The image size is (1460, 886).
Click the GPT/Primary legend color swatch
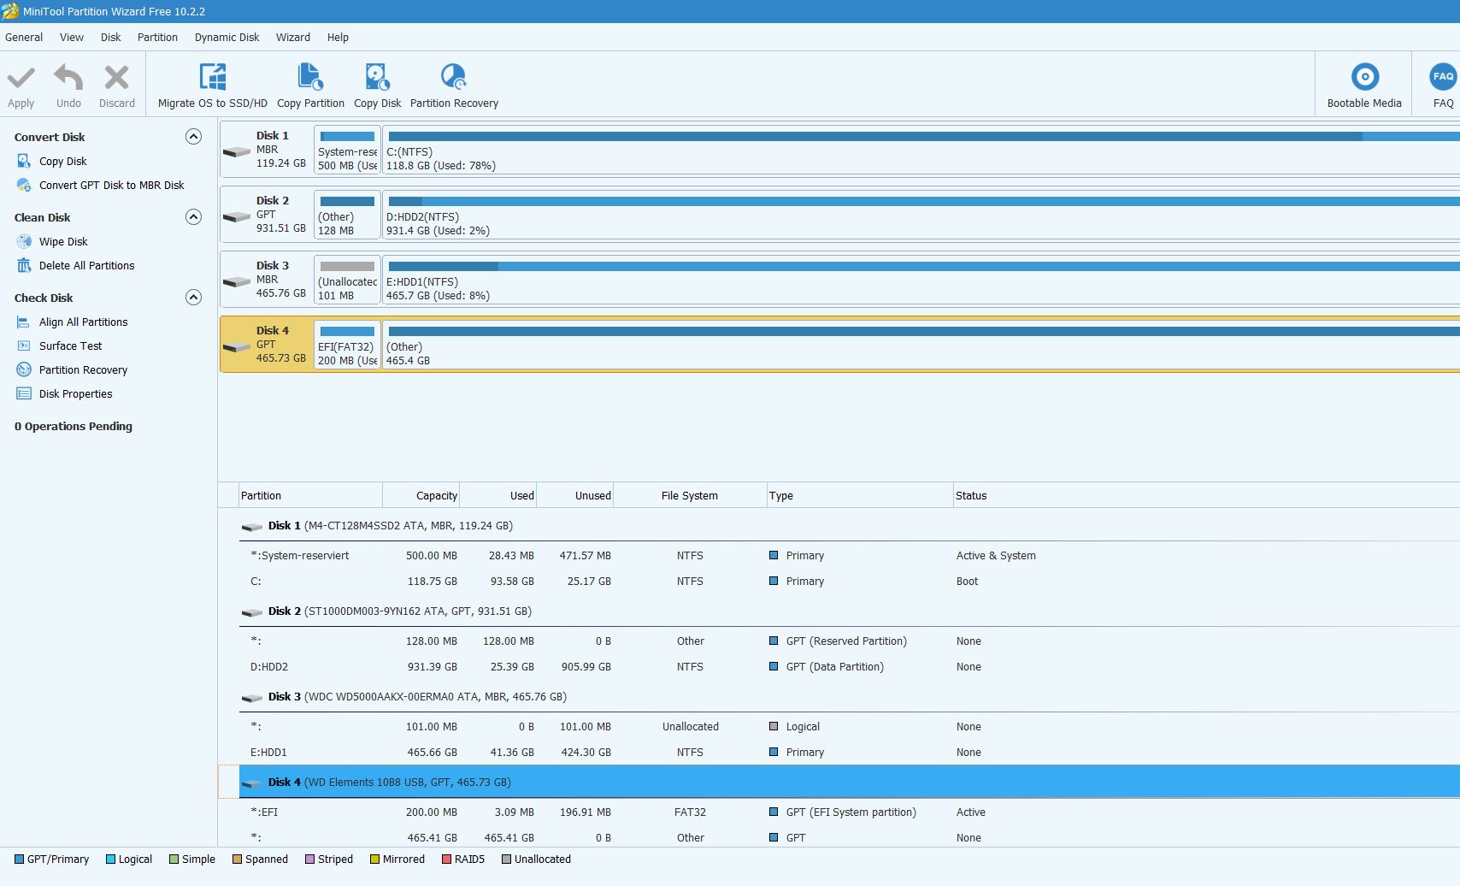[20, 859]
